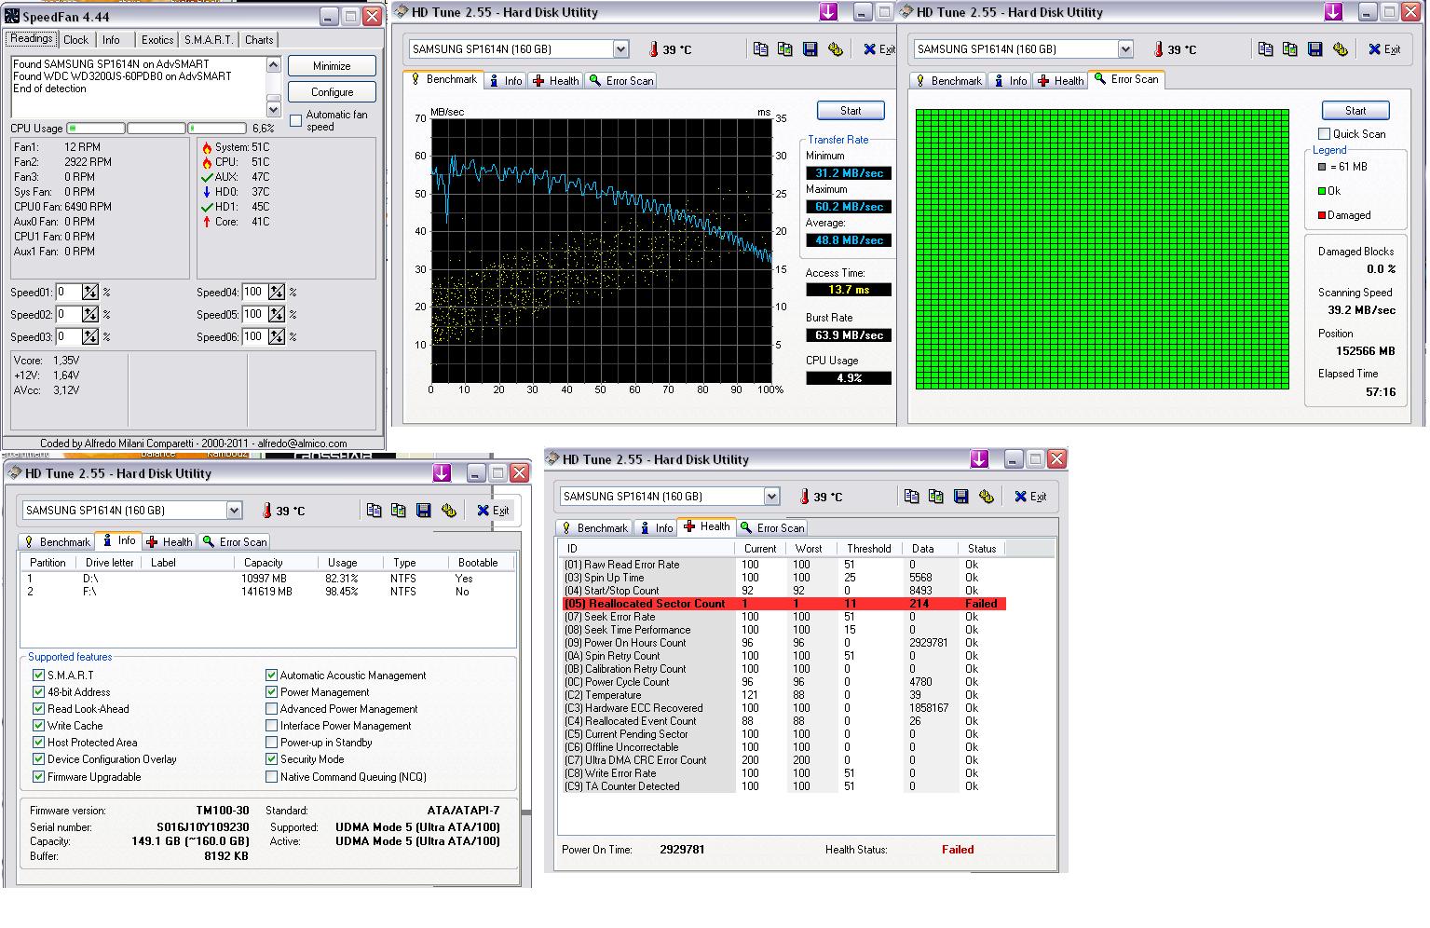Open options tool icon in Benchmark window

[x=835, y=49]
